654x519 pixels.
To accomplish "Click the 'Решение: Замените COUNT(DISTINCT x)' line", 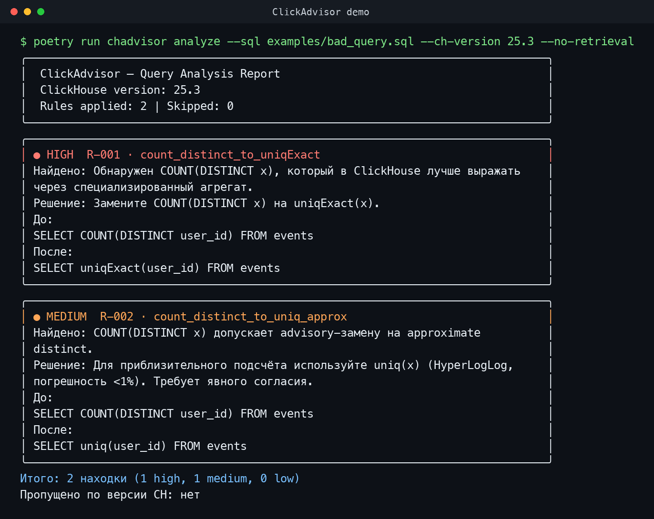I will pos(206,203).
